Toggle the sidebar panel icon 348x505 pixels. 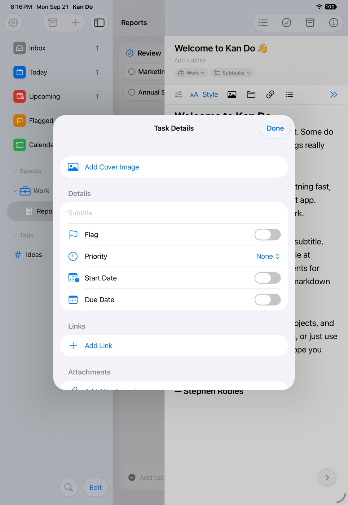[99, 23]
